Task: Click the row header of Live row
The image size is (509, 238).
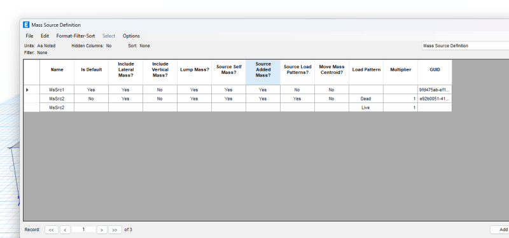Action: (x=31, y=108)
